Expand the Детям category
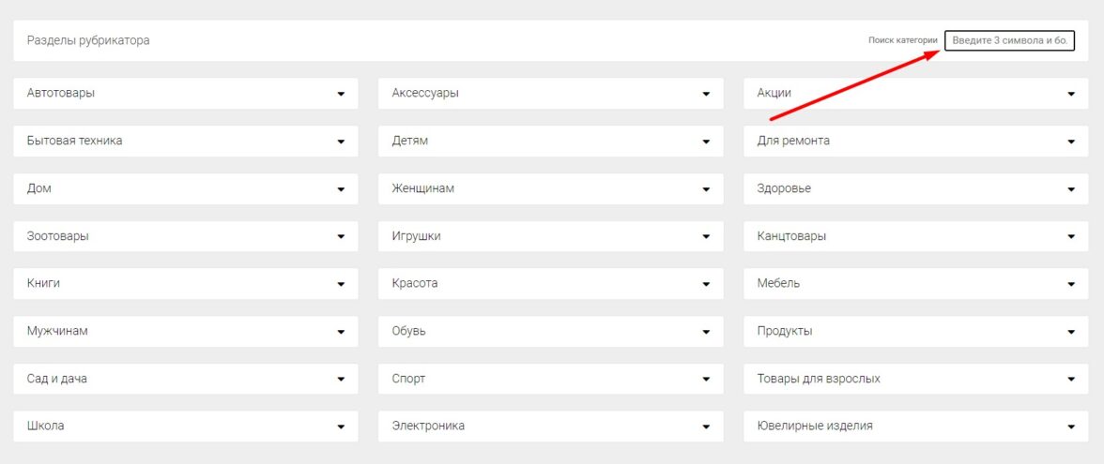This screenshot has height=464, width=1104. pyautogui.click(x=706, y=142)
